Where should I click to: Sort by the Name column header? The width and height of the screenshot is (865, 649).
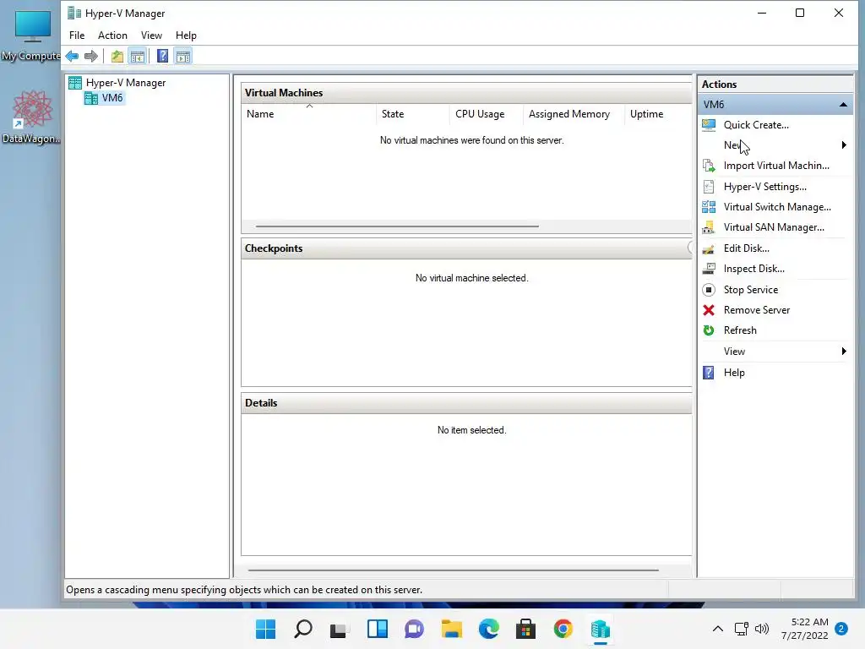[309, 114]
